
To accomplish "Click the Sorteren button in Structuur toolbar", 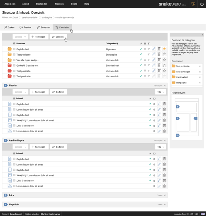I will coord(58,37).
